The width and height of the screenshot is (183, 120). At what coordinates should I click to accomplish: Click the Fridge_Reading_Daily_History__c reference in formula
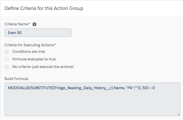pyautogui.click(x=83, y=88)
